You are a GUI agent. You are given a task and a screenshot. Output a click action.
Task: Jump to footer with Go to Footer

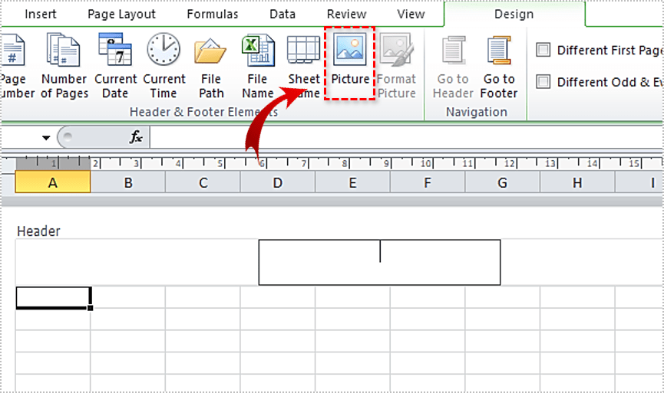pos(499,65)
